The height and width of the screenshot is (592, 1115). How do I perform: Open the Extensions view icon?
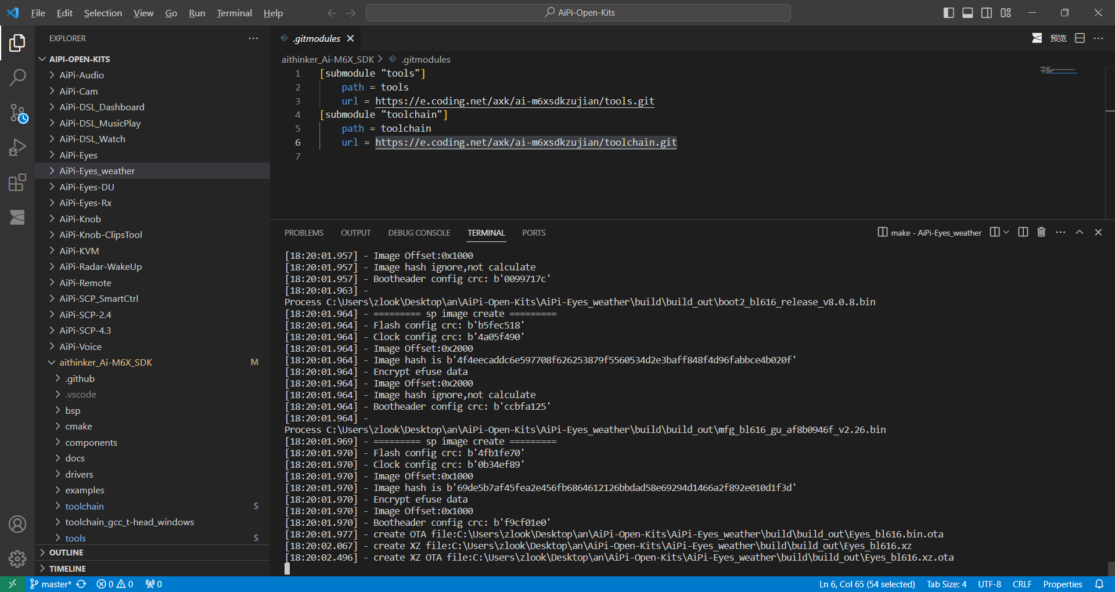pos(17,182)
